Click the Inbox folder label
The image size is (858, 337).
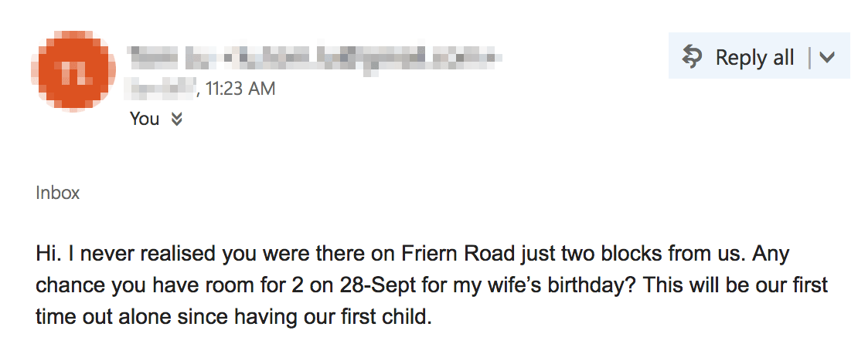(57, 193)
